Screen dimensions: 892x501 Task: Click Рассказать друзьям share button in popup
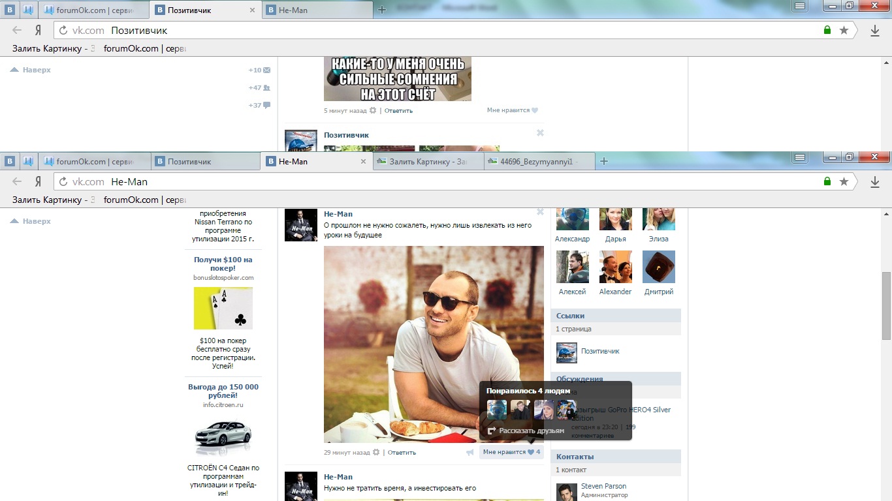pos(526,431)
